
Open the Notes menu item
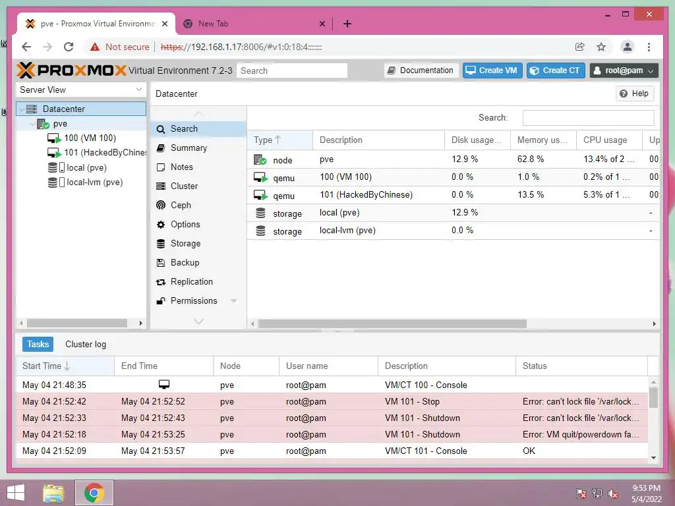(198, 167)
